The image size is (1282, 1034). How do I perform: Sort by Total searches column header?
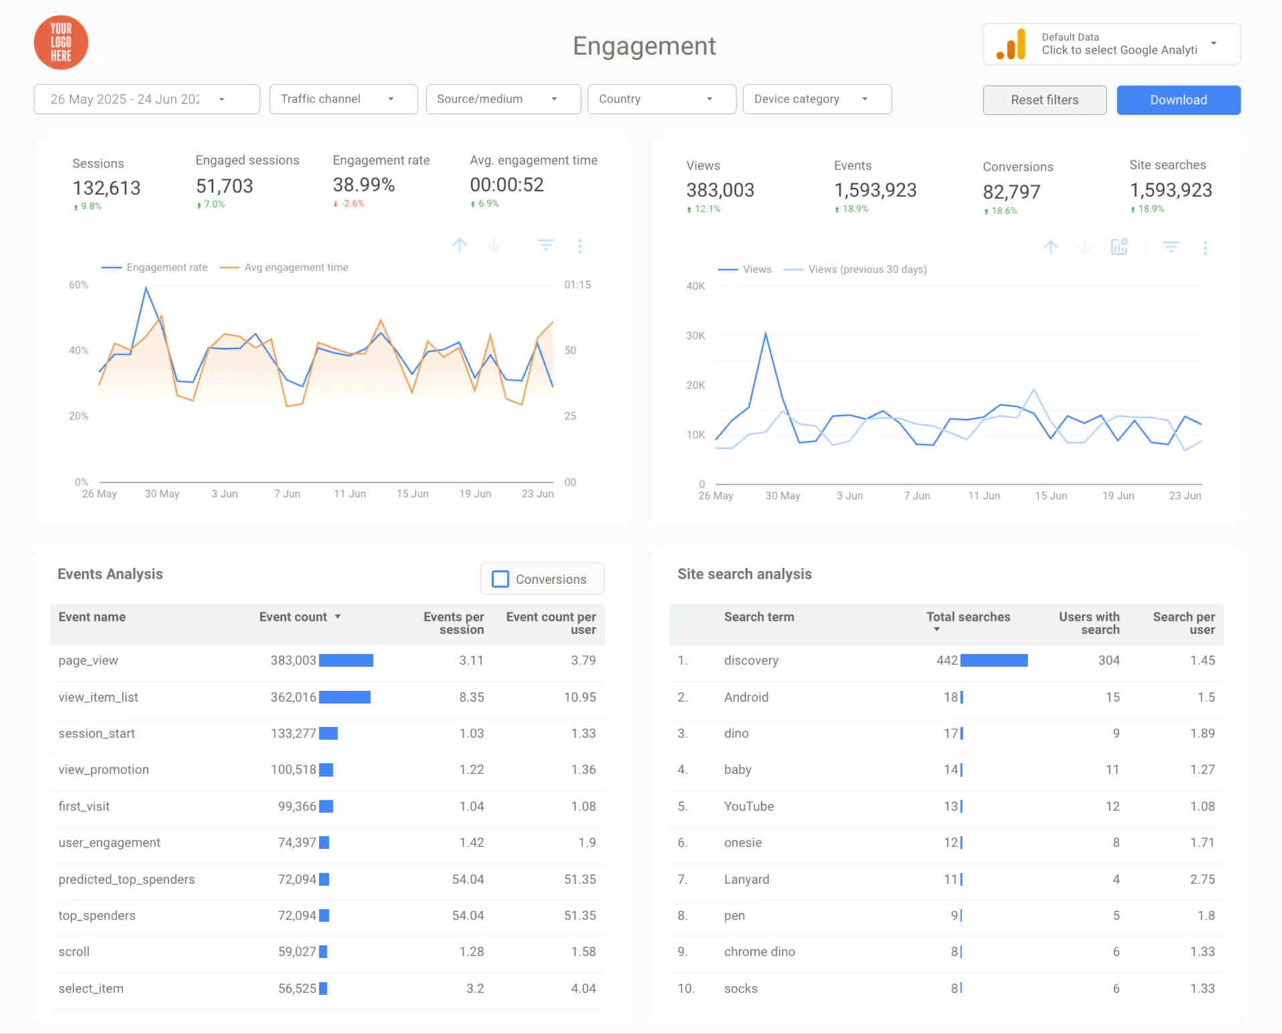tap(968, 617)
